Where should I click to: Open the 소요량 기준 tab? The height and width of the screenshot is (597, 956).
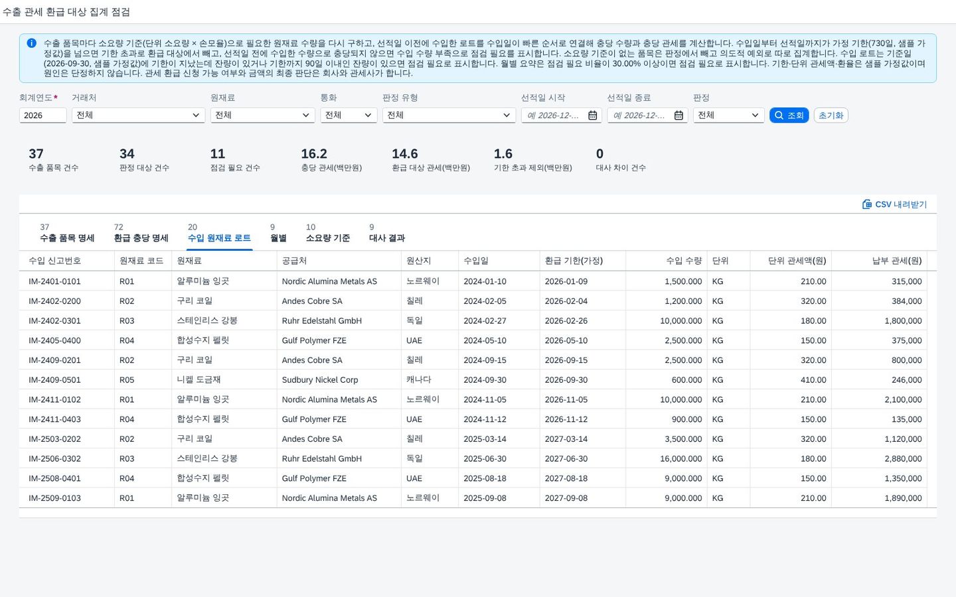tap(328, 233)
